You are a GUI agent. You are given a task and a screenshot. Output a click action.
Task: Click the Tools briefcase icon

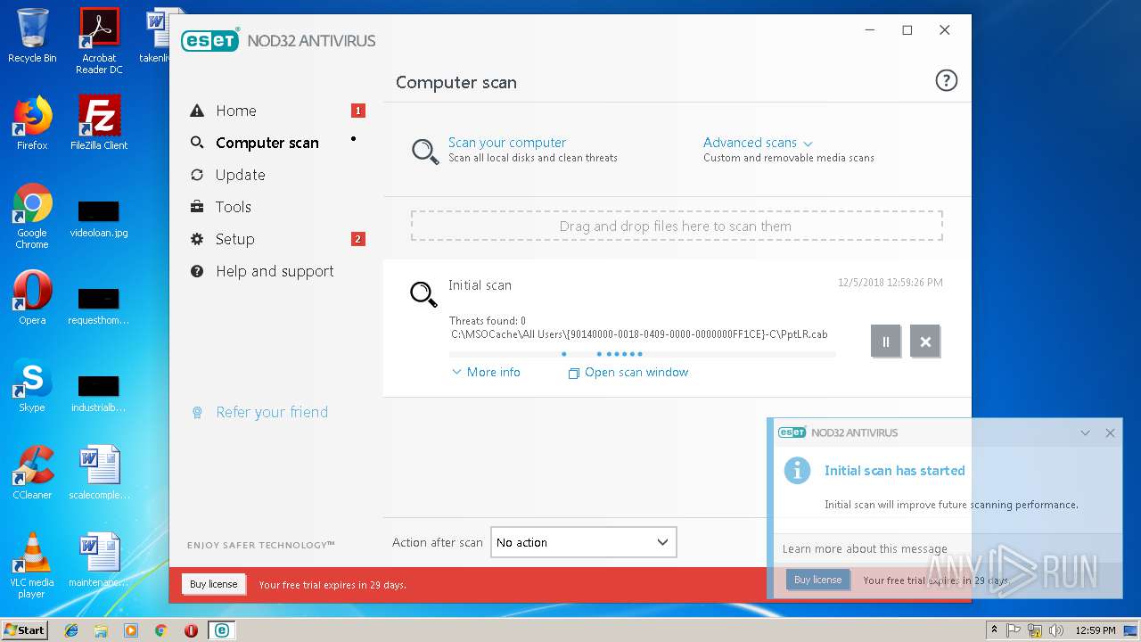tap(197, 207)
